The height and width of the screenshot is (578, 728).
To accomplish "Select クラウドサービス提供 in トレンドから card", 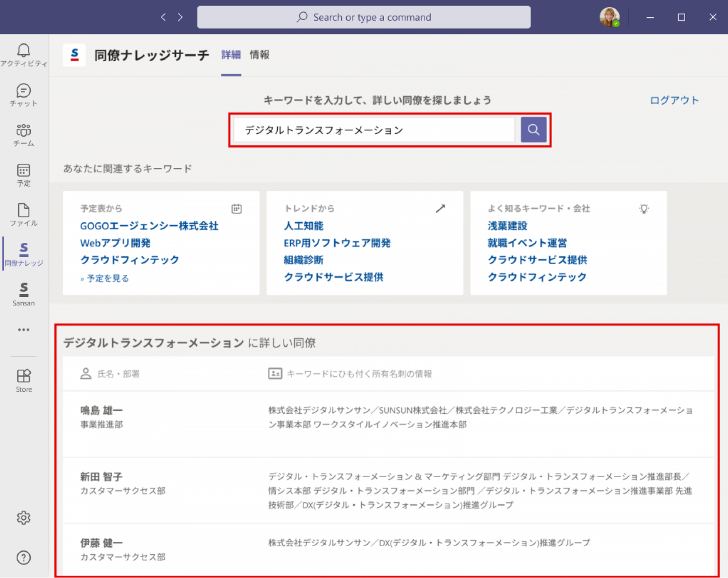I will (334, 277).
